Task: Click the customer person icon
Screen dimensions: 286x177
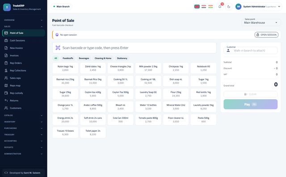Action: click(228, 51)
